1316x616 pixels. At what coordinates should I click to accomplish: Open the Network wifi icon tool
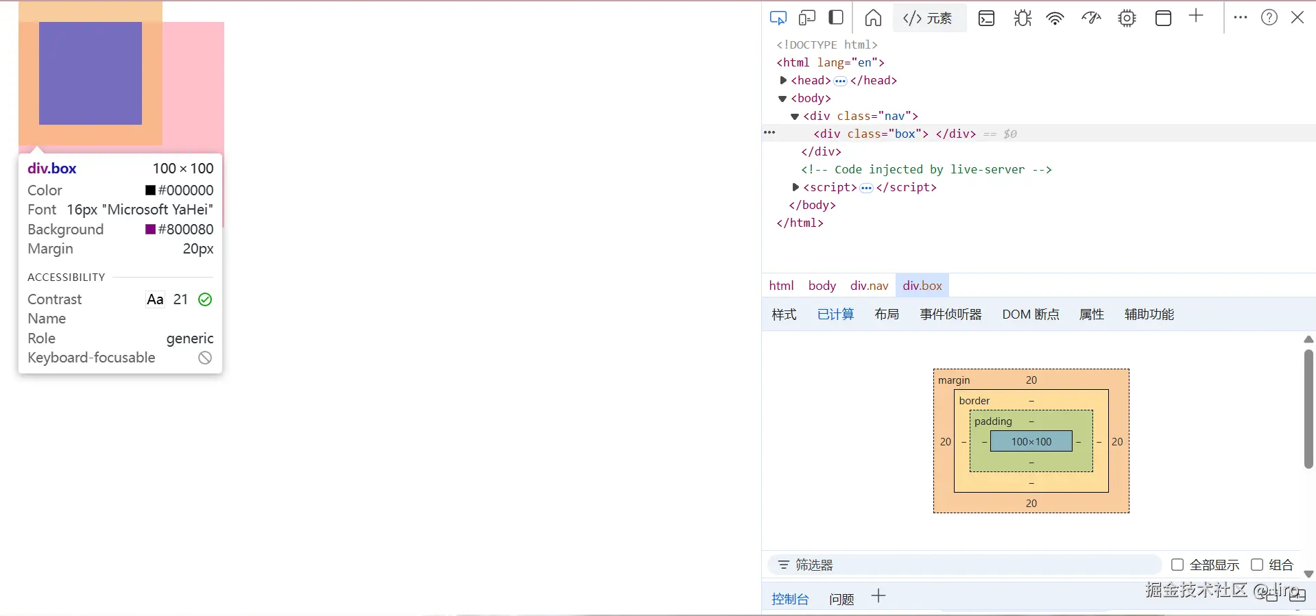[1055, 18]
